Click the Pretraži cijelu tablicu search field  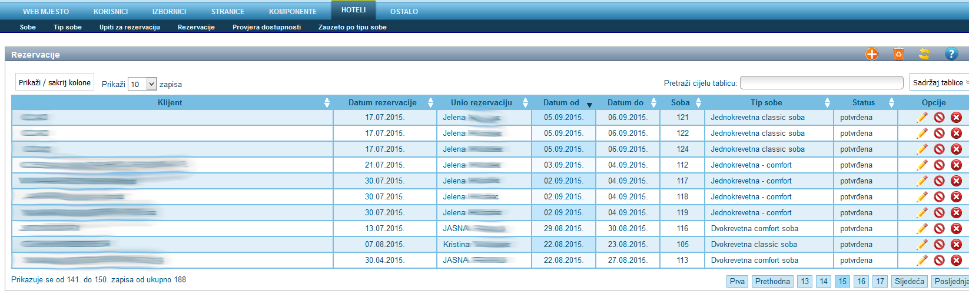tap(821, 83)
